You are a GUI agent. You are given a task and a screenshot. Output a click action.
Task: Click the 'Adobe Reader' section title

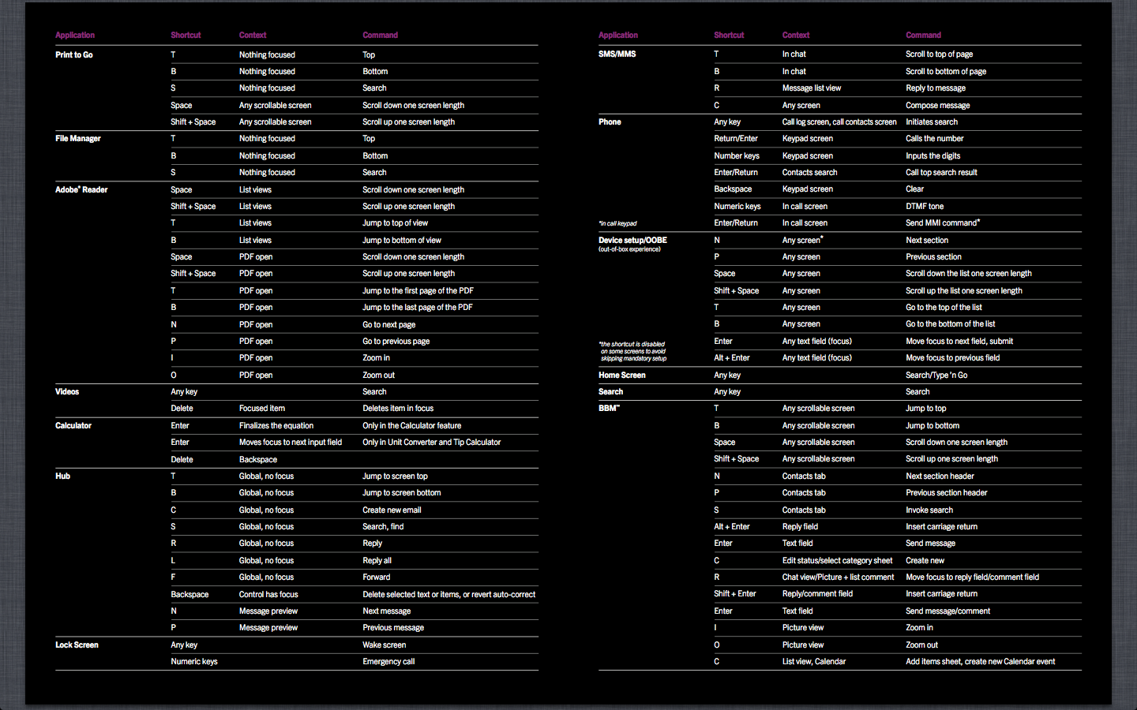point(81,190)
